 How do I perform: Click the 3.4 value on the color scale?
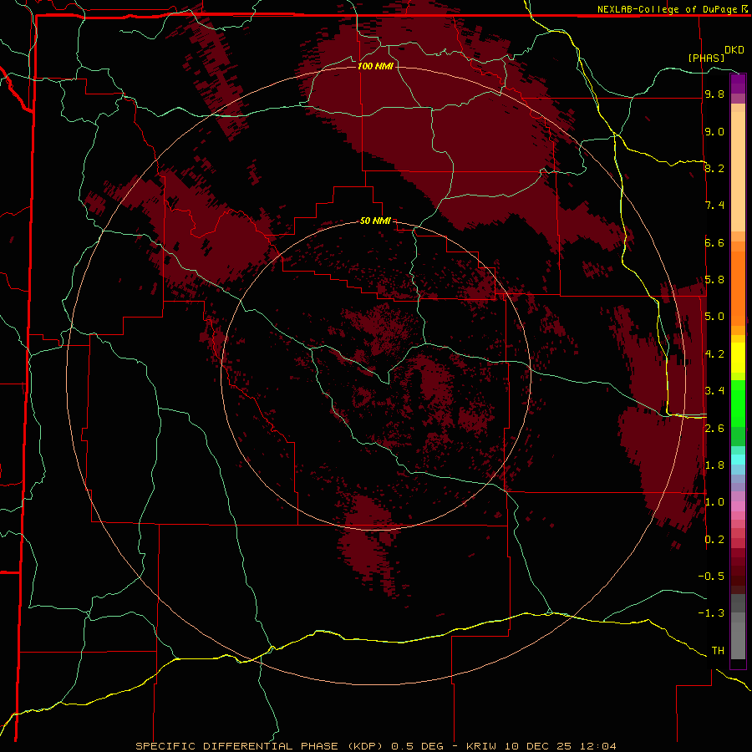click(714, 391)
